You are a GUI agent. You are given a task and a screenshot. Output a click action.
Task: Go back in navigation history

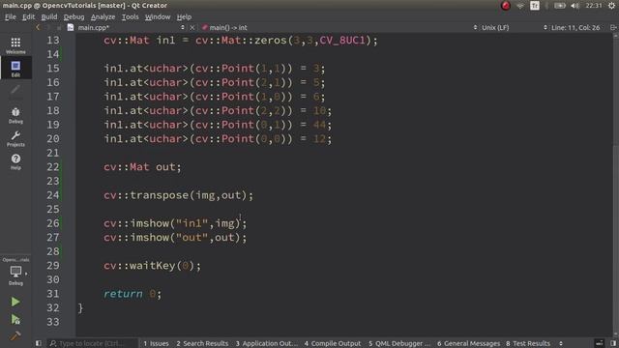tap(38, 28)
